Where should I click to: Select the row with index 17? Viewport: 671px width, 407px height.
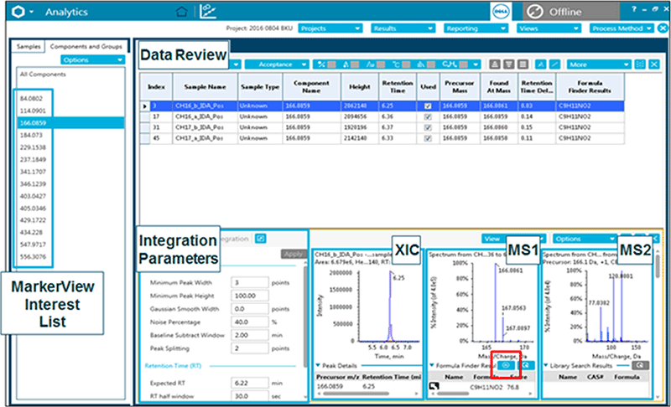click(382, 116)
